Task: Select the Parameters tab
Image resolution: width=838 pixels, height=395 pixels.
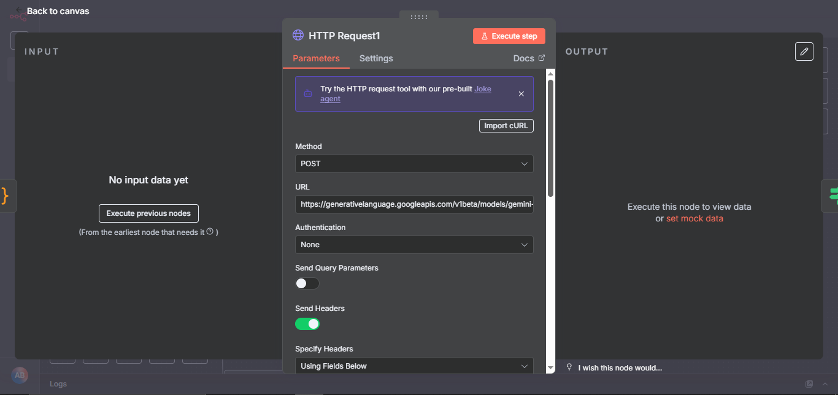Action: pyautogui.click(x=316, y=58)
